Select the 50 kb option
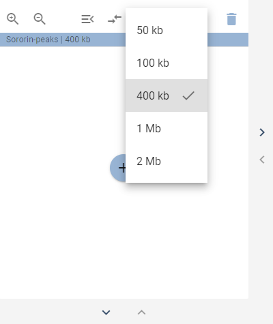Image resolution: width=273 pixels, height=324 pixels. pyautogui.click(x=167, y=30)
